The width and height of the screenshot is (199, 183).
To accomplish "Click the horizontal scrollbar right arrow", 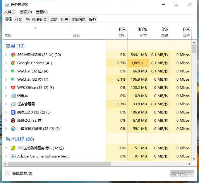I will tap(189, 164).
